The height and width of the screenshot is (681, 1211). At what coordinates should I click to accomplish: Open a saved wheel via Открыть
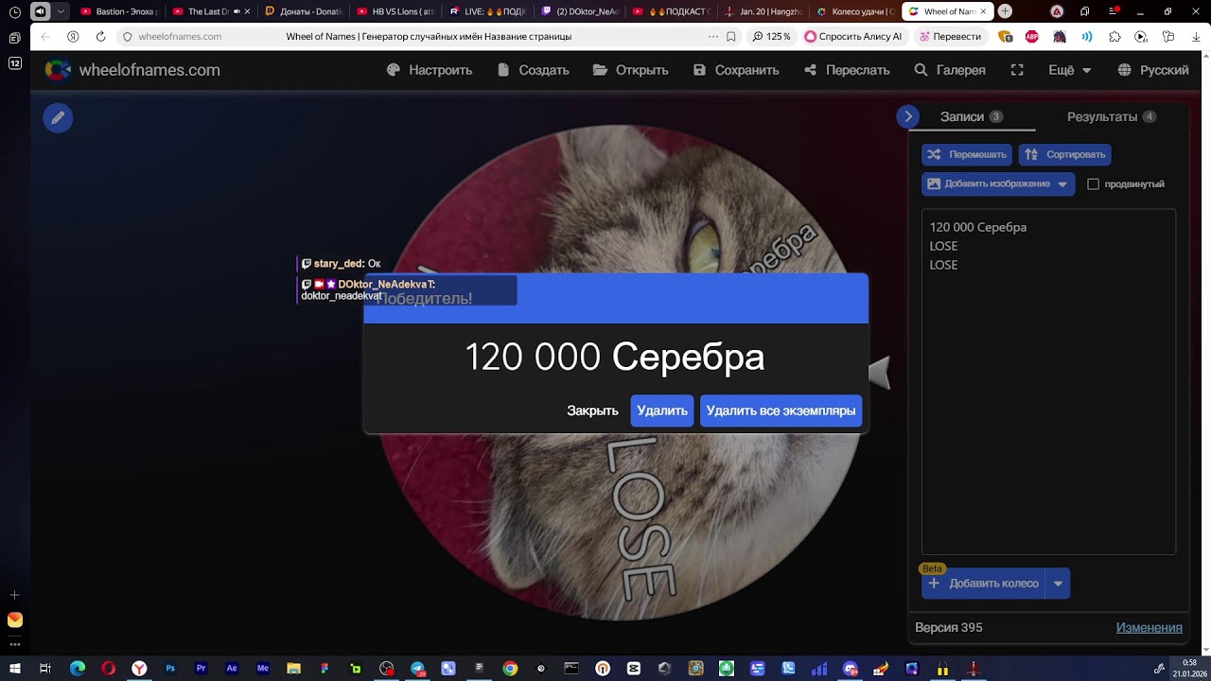click(630, 70)
